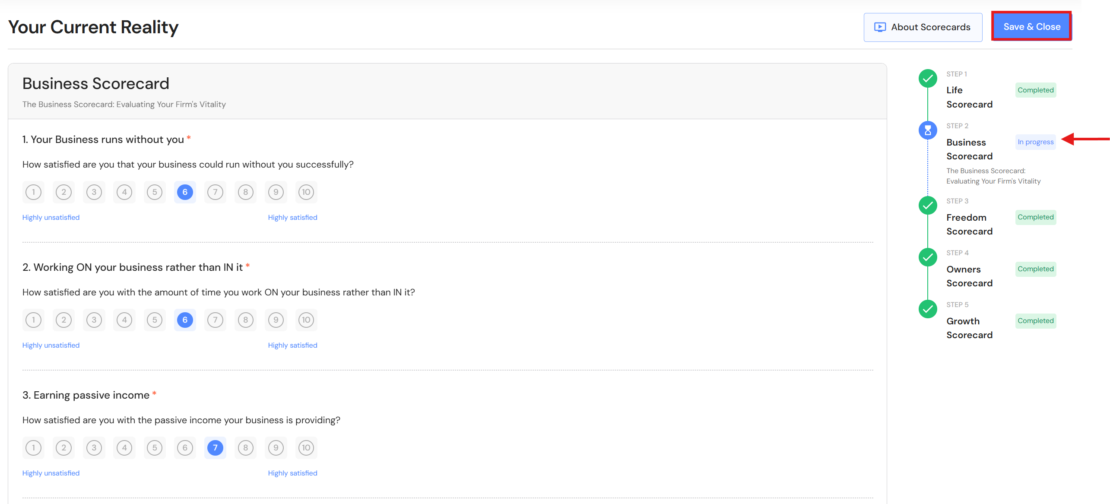Go to the Freedom Scorecard step

[969, 224]
